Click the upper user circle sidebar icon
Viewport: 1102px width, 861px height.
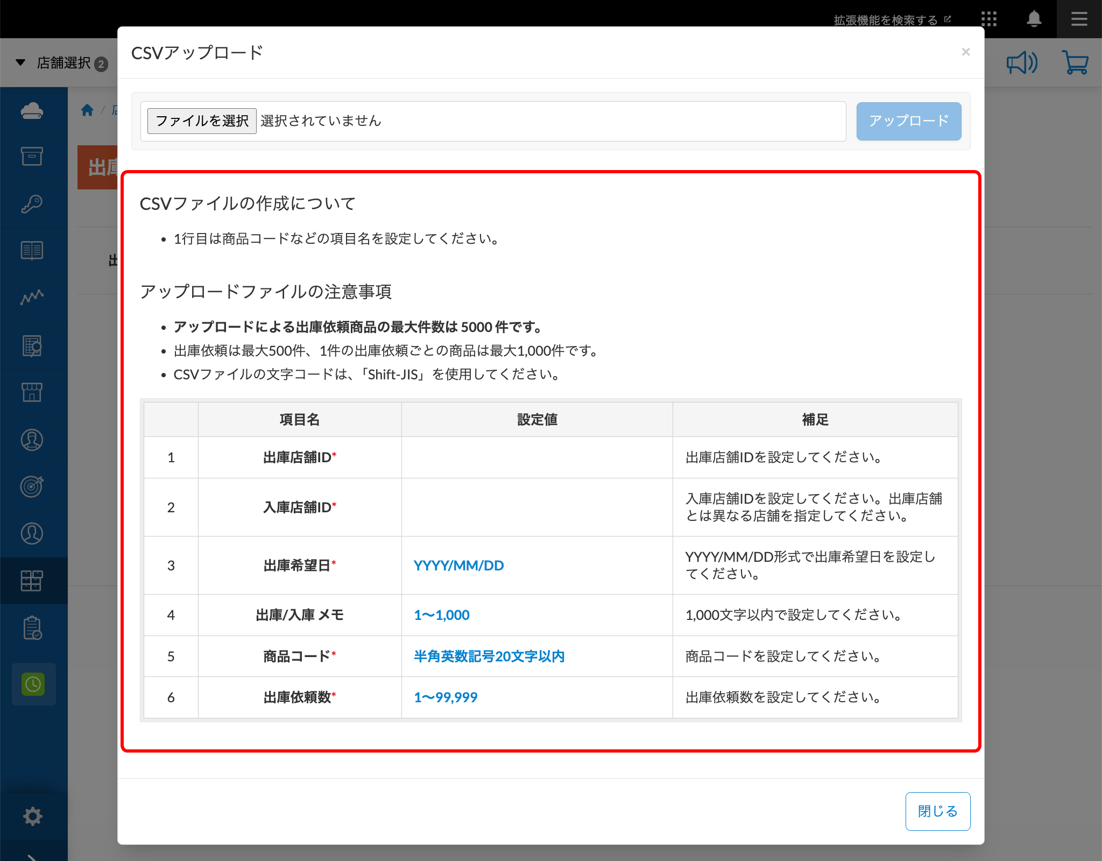click(x=32, y=440)
